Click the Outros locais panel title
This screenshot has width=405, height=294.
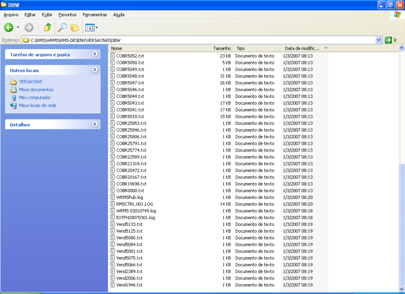click(25, 70)
